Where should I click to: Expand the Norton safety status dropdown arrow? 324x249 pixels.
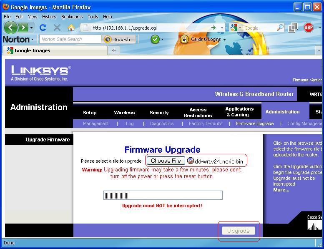pyautogui.click(x=162, y=39)
